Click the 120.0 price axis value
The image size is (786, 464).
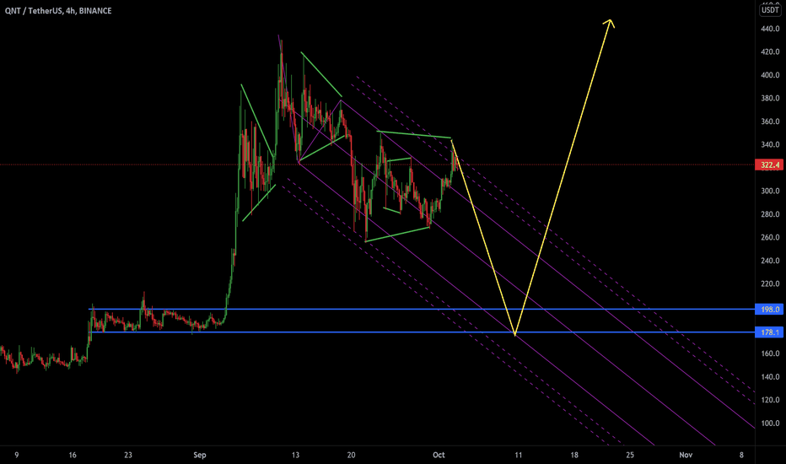770,400
